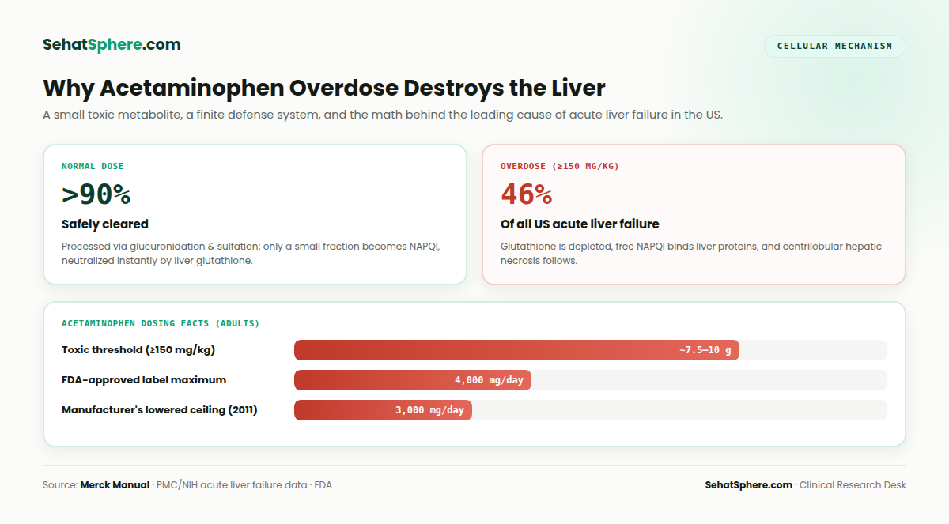Click the glucuronidation & sulfation description
Image resolution: width=949 pixels, height=524 pixels.
251,254
